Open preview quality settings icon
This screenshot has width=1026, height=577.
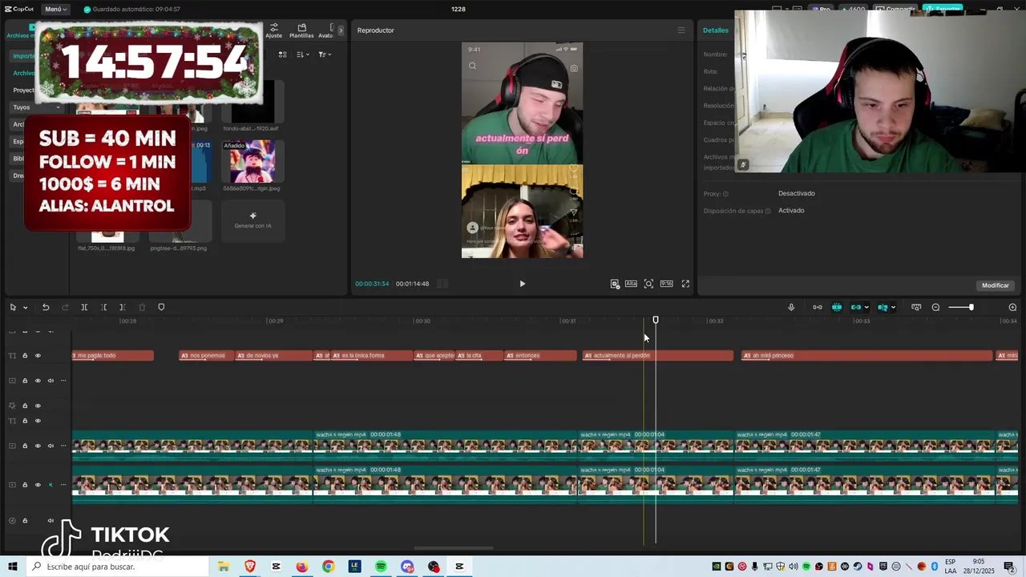(615, 284)
